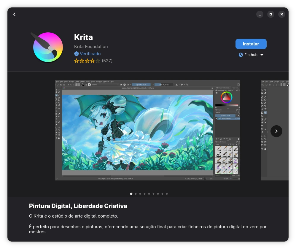Click the Krita app icon
Image resolution: width=296 pixels, height=249 pixels.
tap(47, 47)
